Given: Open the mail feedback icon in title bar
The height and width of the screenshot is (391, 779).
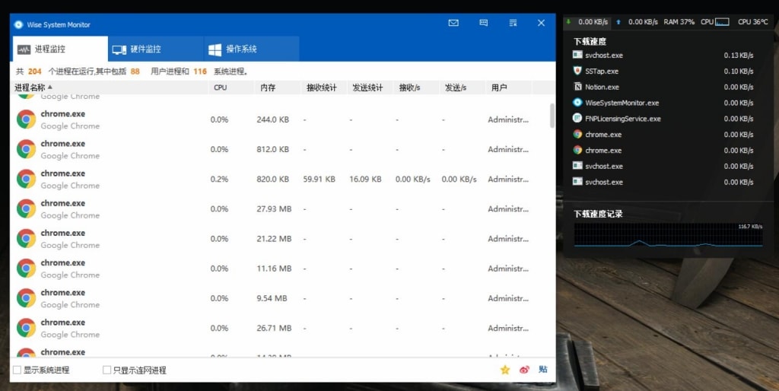Looking at the screenshot, I should tap(453, 23).
